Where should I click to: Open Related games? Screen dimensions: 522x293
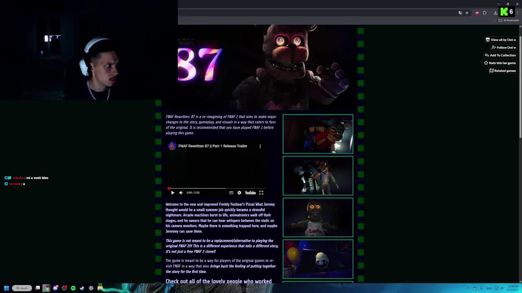tap(502, 71)
